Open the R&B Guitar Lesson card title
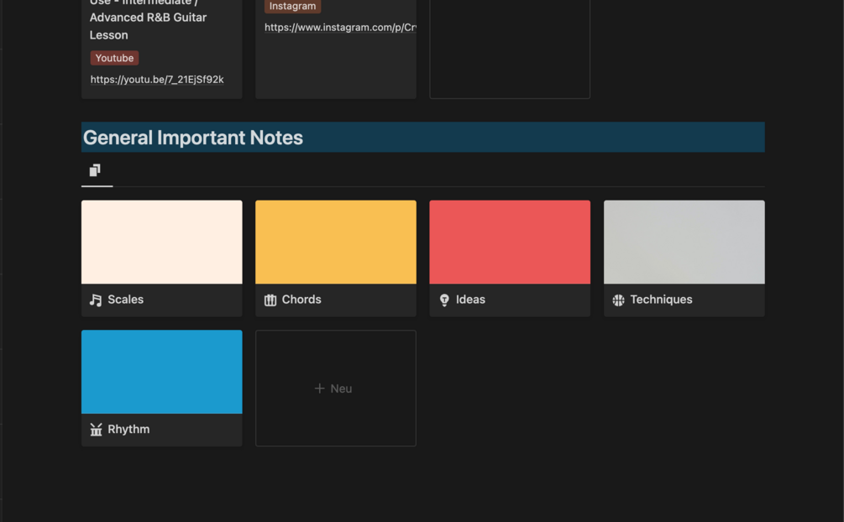 coord(148,18)
